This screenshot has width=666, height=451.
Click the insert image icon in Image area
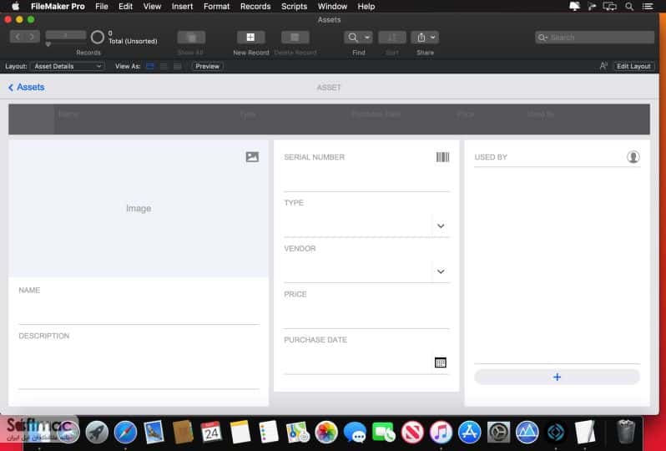[x=252, y=157]
